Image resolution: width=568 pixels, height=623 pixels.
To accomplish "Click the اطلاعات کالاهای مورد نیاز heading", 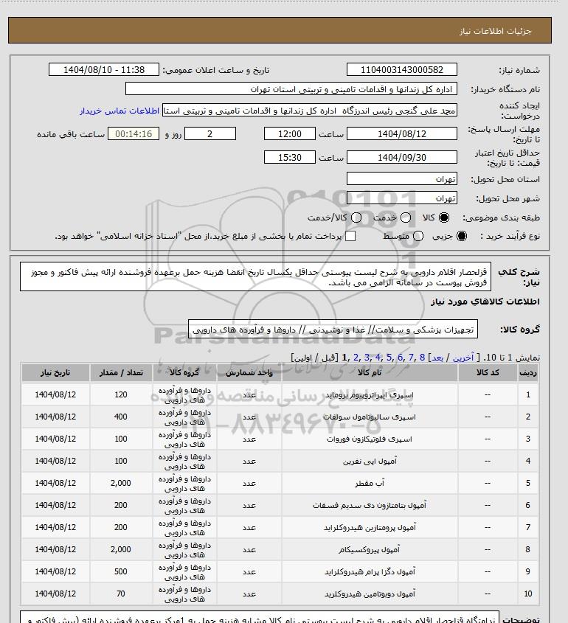I will (x=485, y=302).
